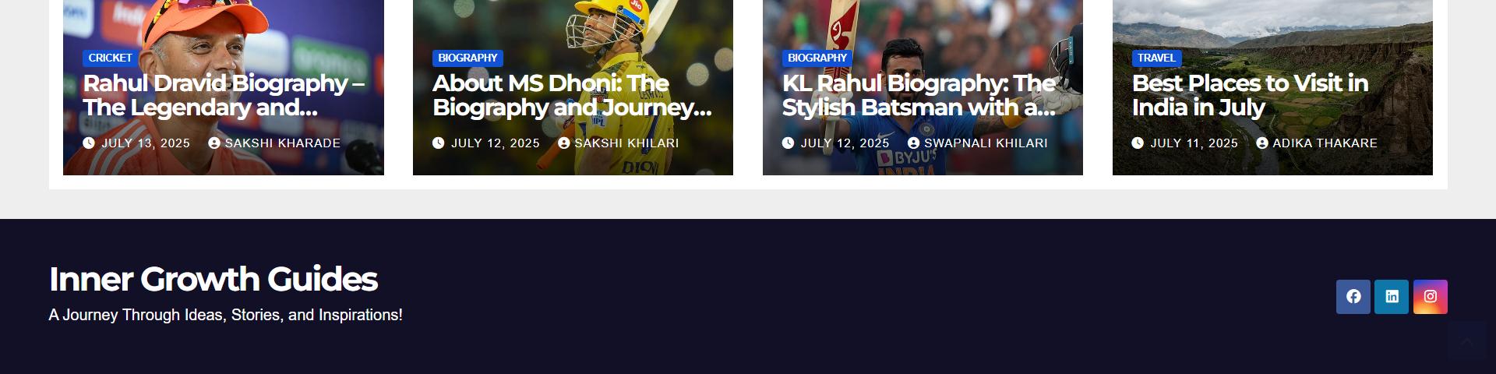Click clock icon beside July 13, 2025
The width and height of the screenshot is (1496, 374).
(x=89, y=143)
